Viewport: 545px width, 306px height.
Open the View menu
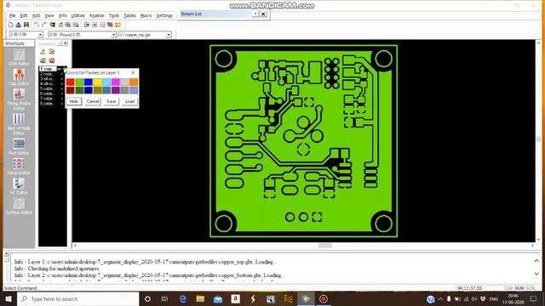[x=49, y=15]
